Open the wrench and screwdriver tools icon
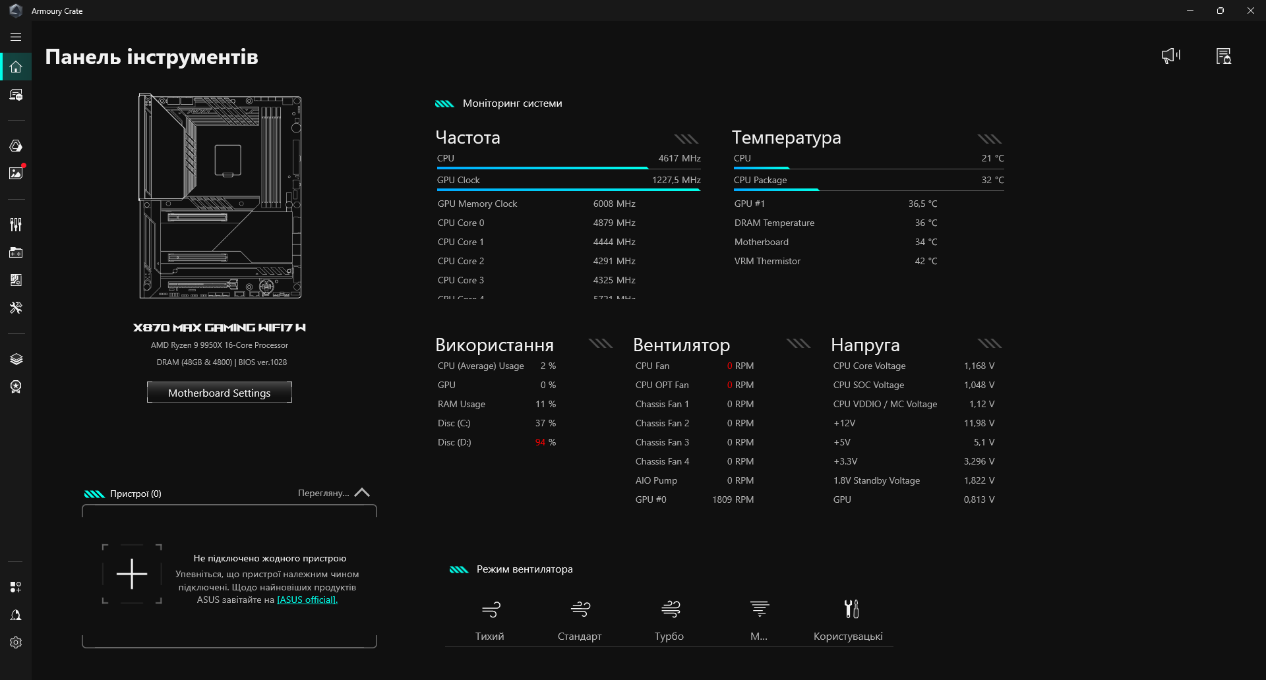Image resolution: width=1266 pixels, height=680 pixels. point(16,308)
